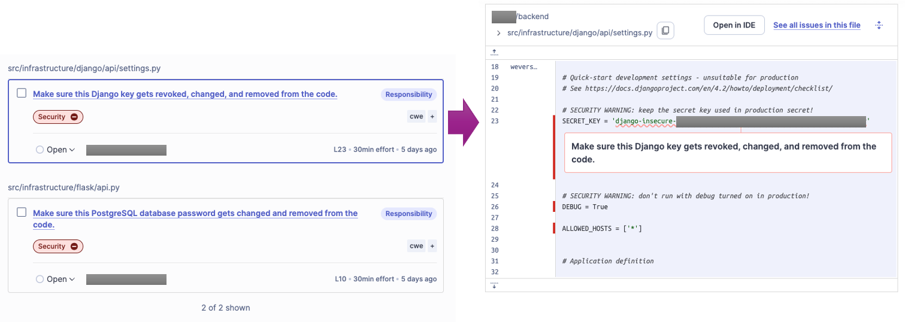
Task: Click the Responsibility badge on the PostgreSQL issue
Action: point(408,214)
